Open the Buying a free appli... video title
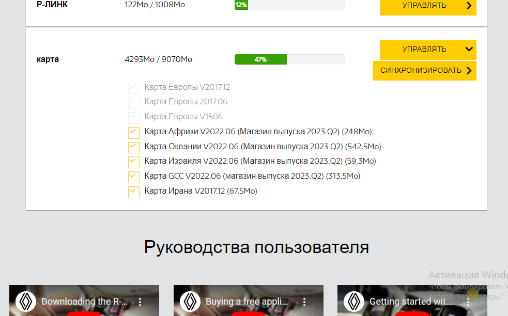 click(247, 302)
